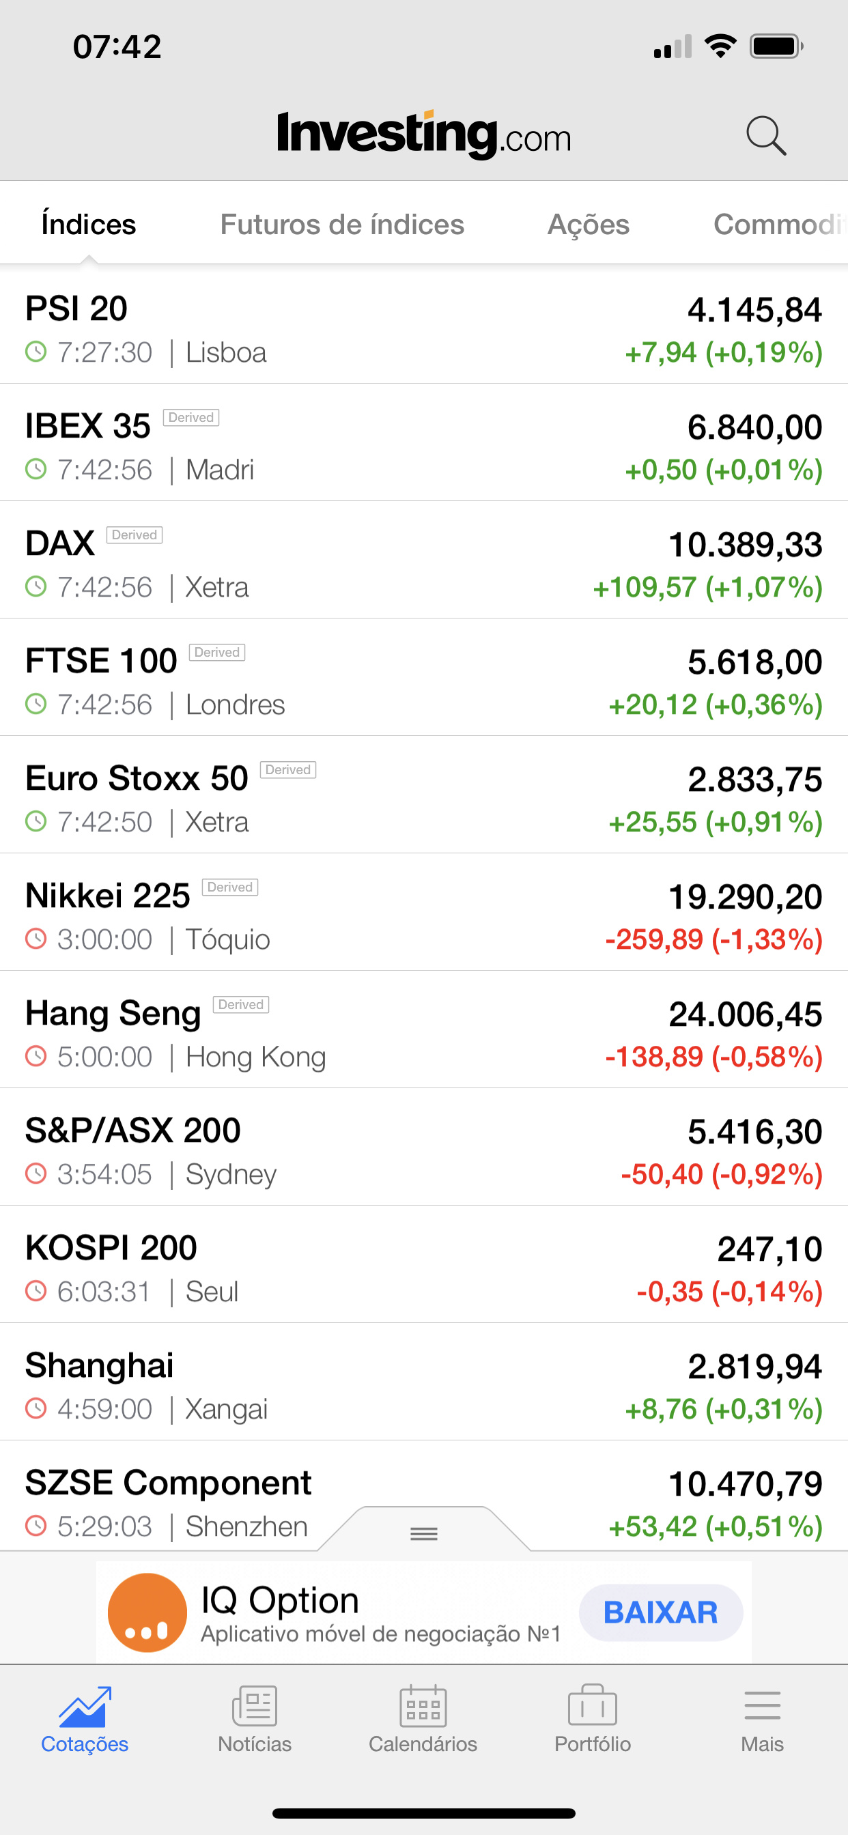Viewport: 848px width, 1835px height.
Task: Open the Portfólio briefcase icon
Action: point(592,1705)
